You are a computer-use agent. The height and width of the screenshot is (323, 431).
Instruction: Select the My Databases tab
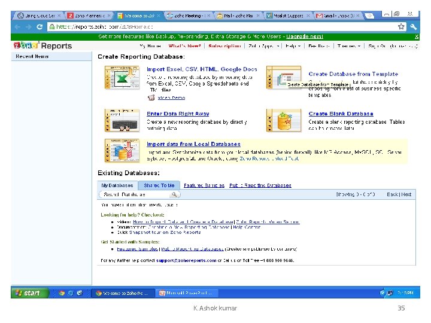tap(117, 185)
